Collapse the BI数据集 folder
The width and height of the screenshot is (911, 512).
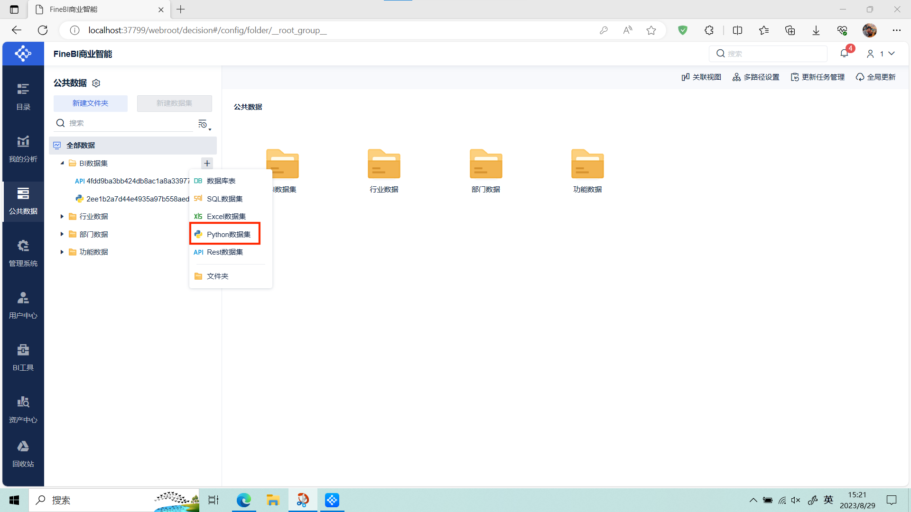coord(62,163)
